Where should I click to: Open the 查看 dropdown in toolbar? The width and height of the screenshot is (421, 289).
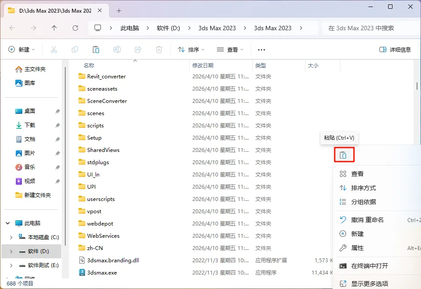pos(230,49)
